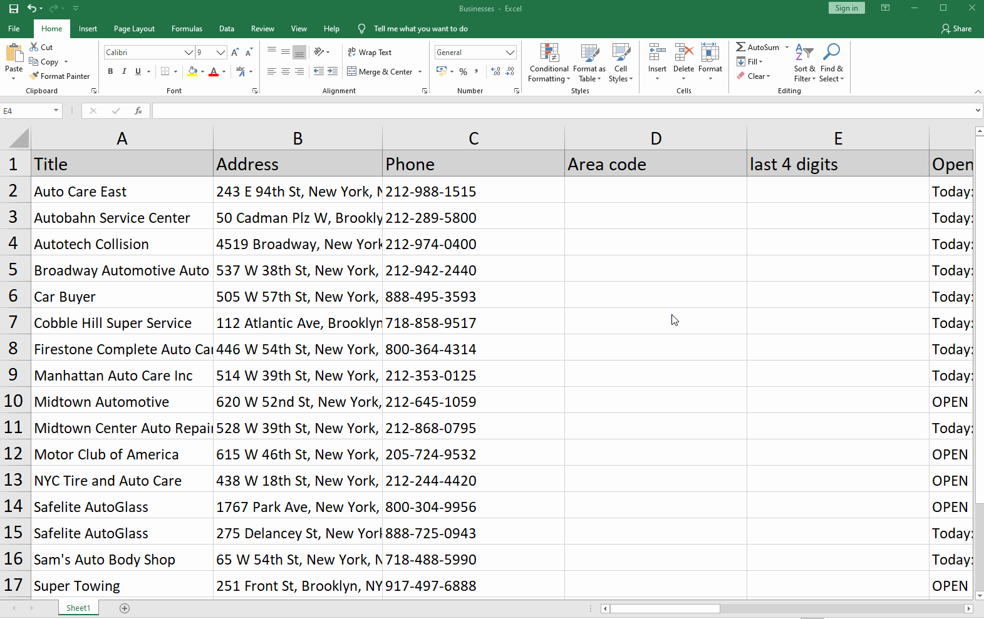Screen dimensions: 984x619
Task: Switch to the Data tab
Action: (227, 29)
